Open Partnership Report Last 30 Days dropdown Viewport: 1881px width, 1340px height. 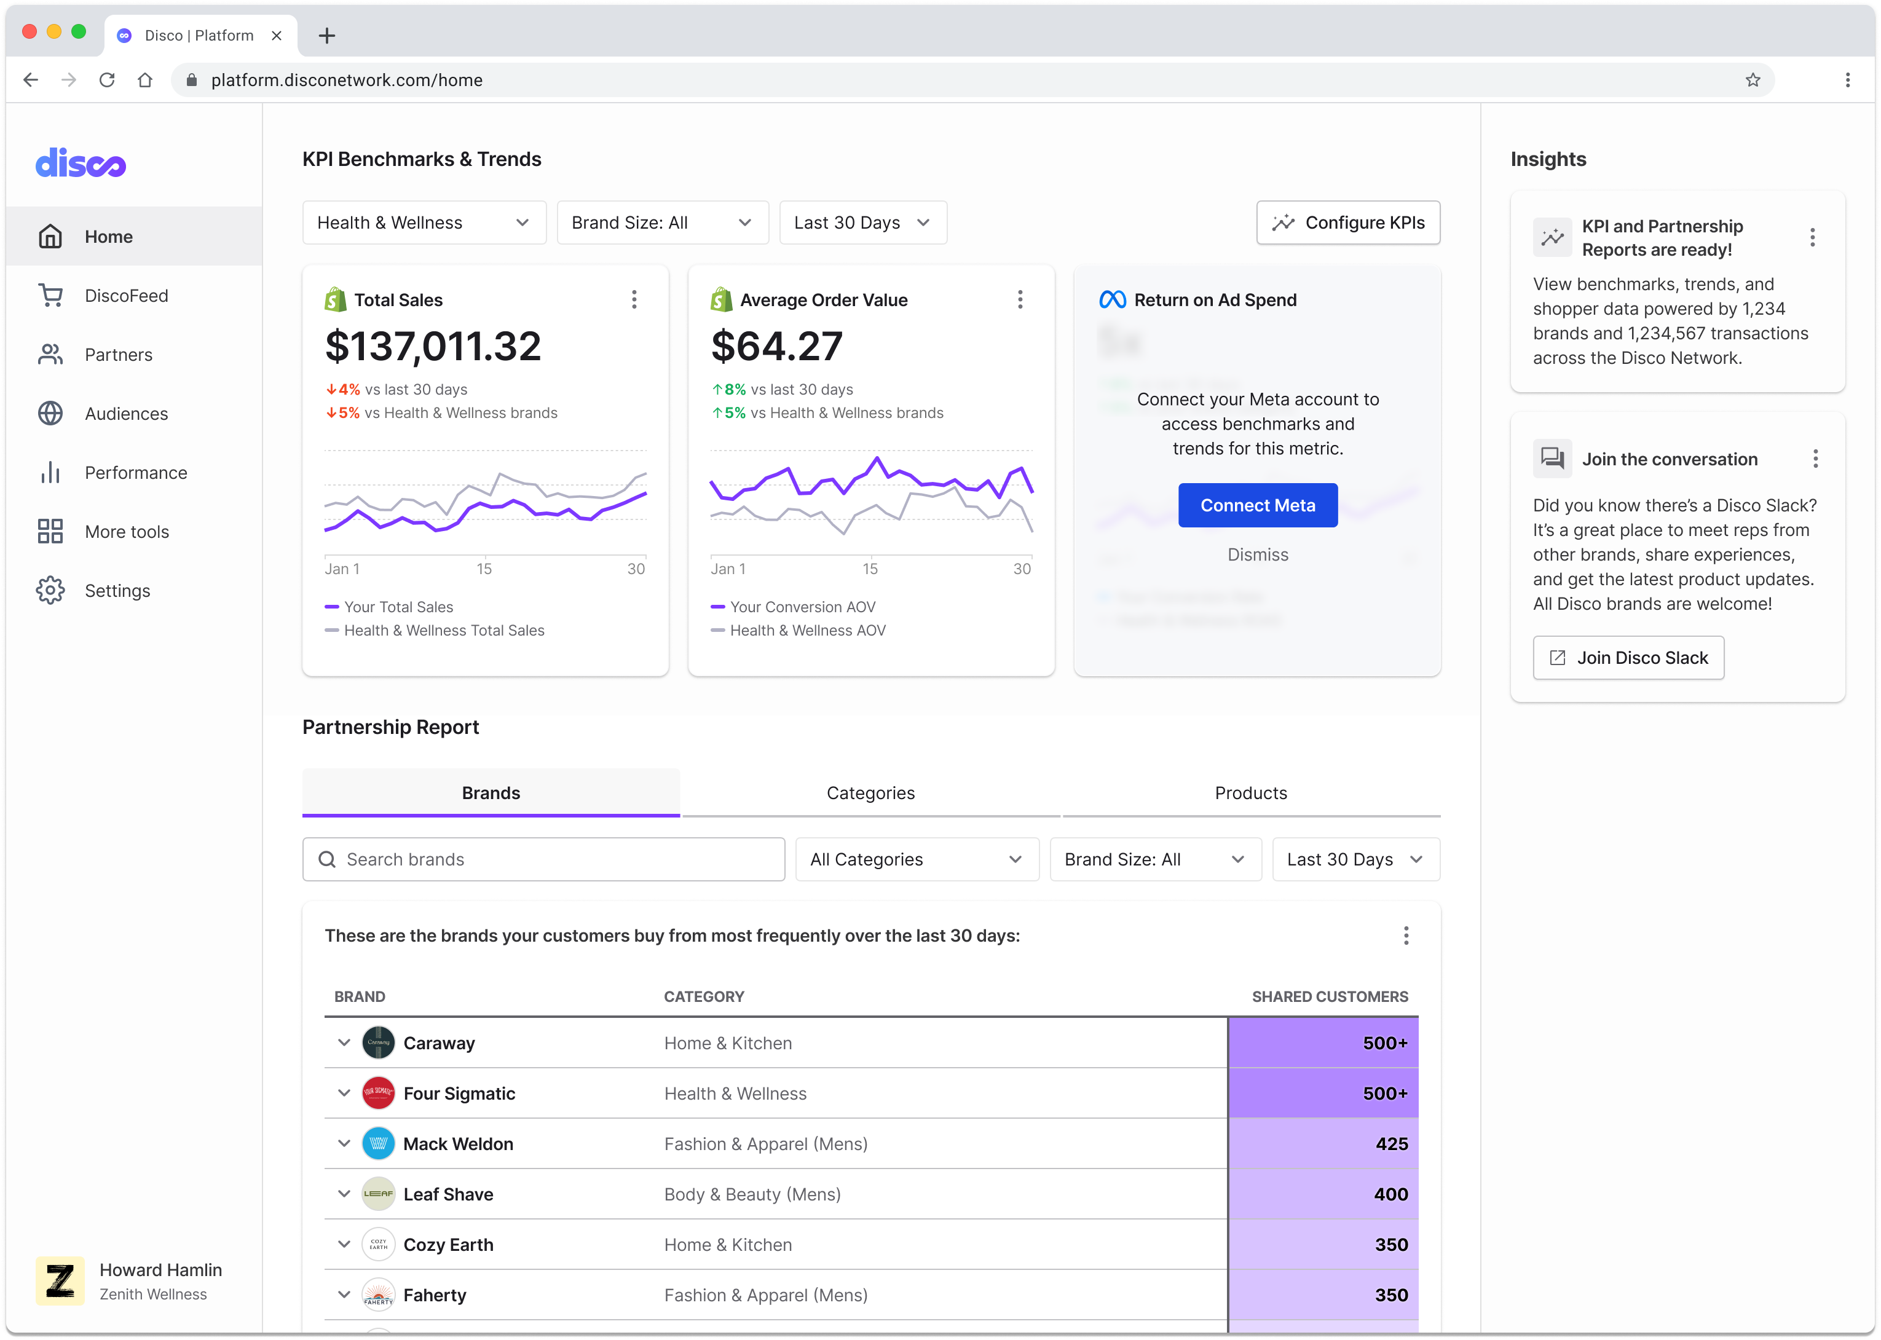pos(1355,859)
